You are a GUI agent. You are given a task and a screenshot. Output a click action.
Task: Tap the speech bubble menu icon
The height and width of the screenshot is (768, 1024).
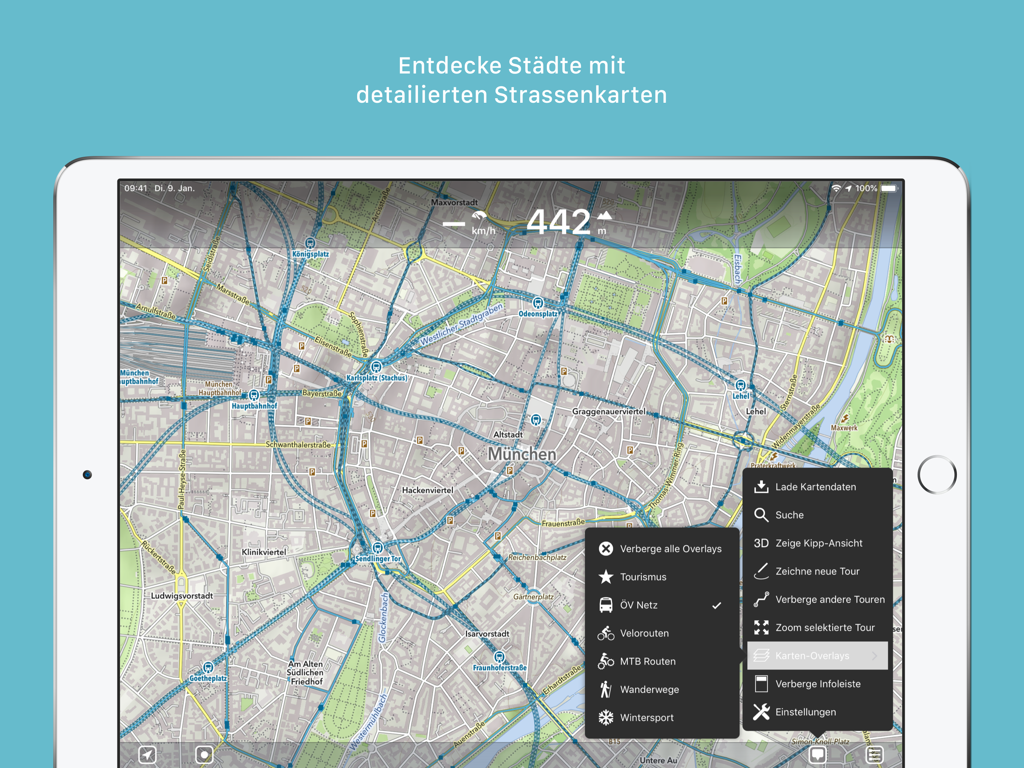tap(817, 754)
